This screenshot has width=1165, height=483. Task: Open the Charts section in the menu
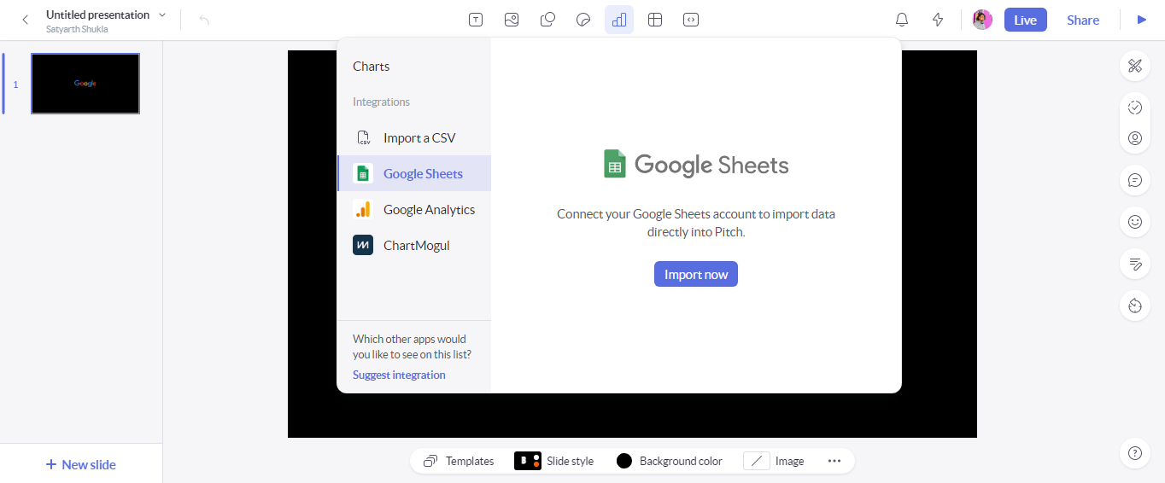point(372,66)
